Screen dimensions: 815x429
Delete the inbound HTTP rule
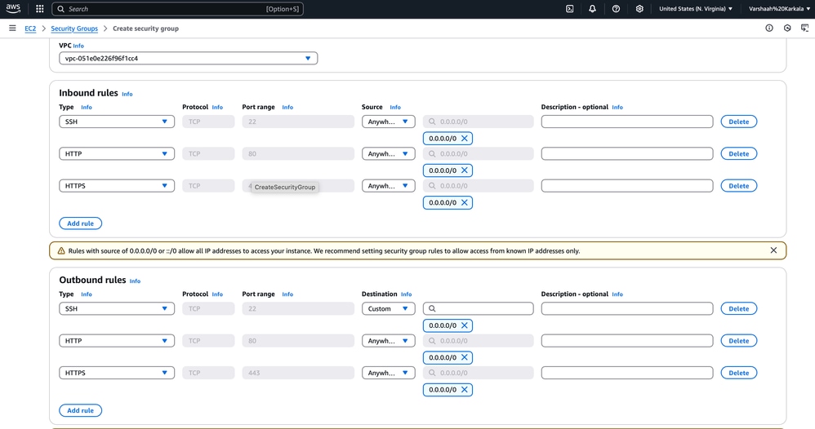point(738,153)
